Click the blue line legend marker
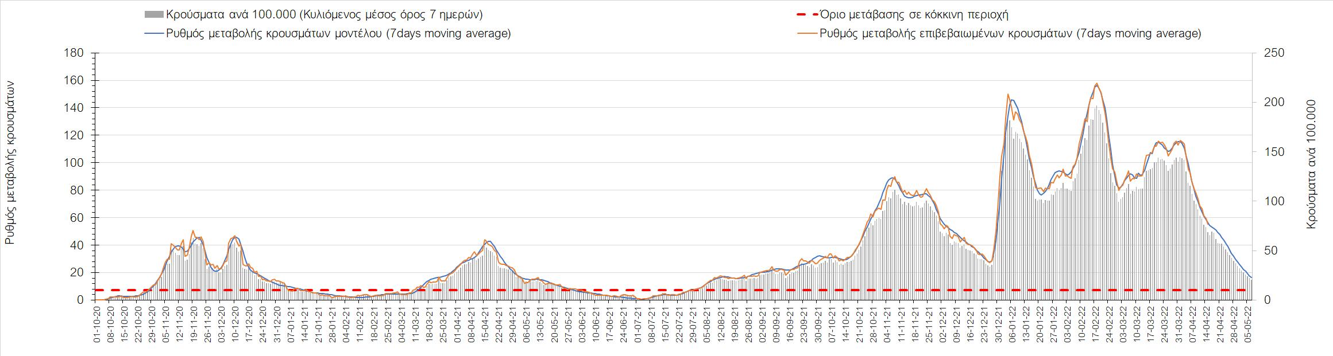Viewport: 1333px width, 356px height. [x=154, y=34]
